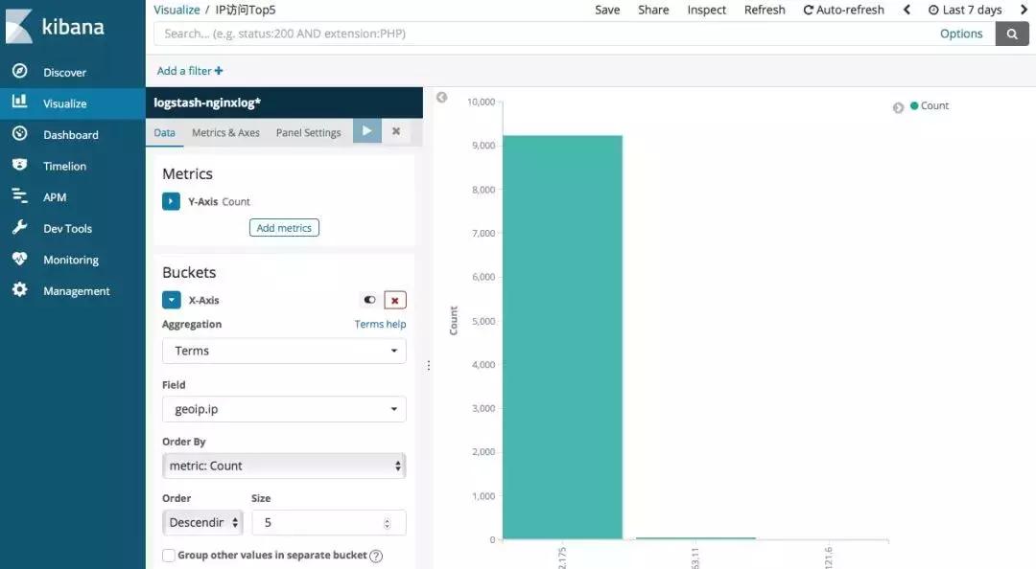Apply changes with the play button
Viewport: 1036px width, 569px height.
click(x=367, y=131)
